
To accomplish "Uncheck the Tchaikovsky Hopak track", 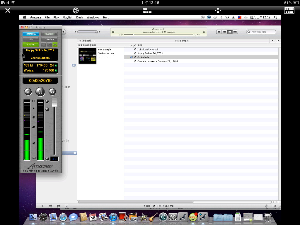I will (135, 49).
